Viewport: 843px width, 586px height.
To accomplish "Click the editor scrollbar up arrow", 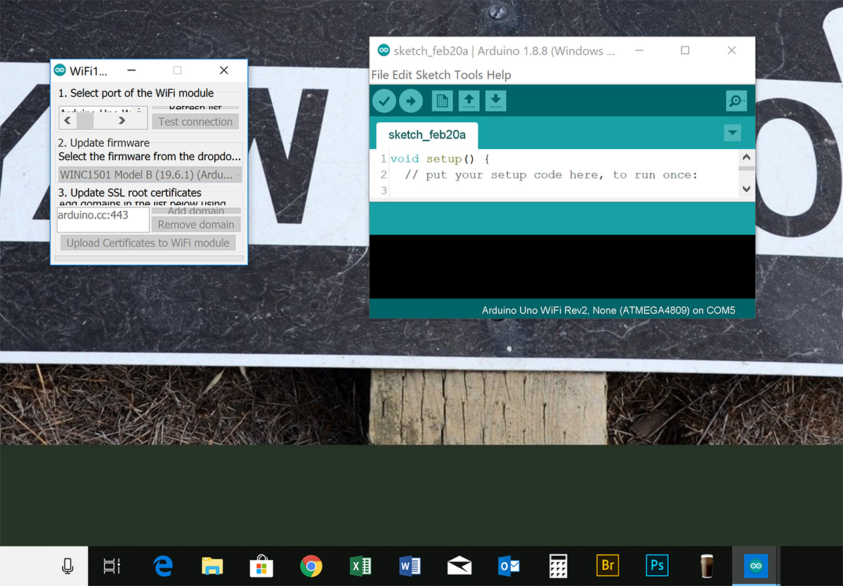I will (x=747, y=157).
